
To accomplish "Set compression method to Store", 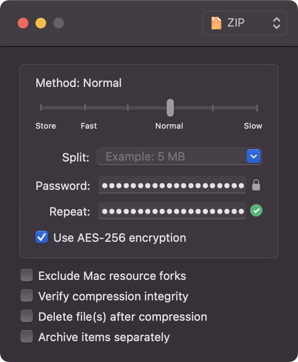I will pos(41,107).
